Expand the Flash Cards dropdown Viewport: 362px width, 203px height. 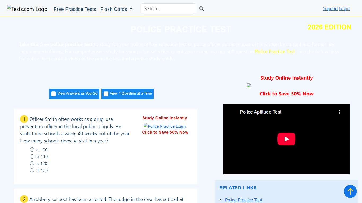click(x=116, y=9)
